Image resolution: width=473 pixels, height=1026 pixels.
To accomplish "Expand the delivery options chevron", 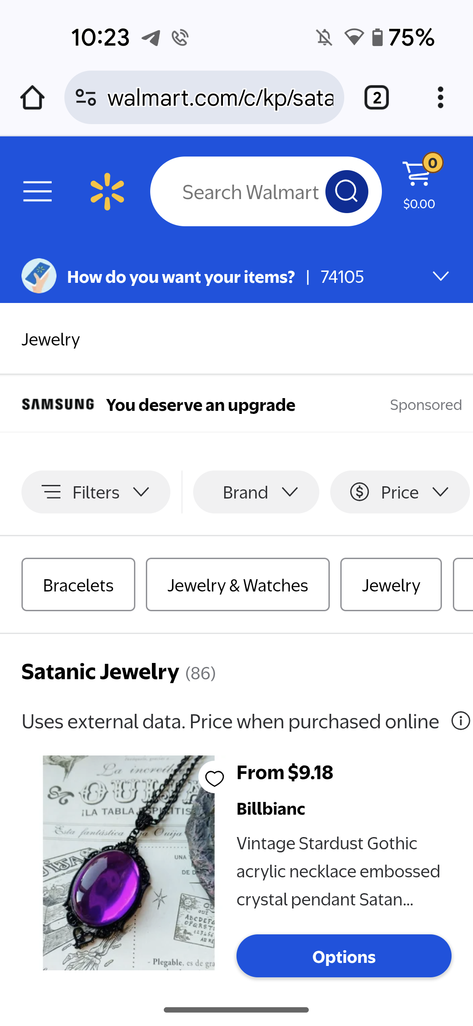I will [441, 276].
